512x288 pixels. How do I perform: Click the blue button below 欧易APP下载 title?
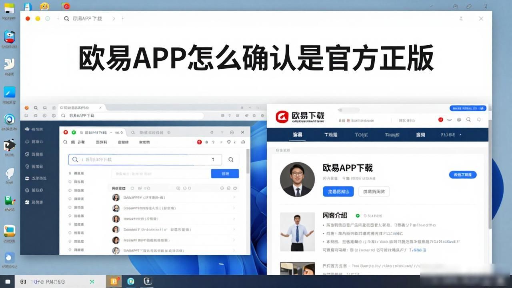[338, 192]
